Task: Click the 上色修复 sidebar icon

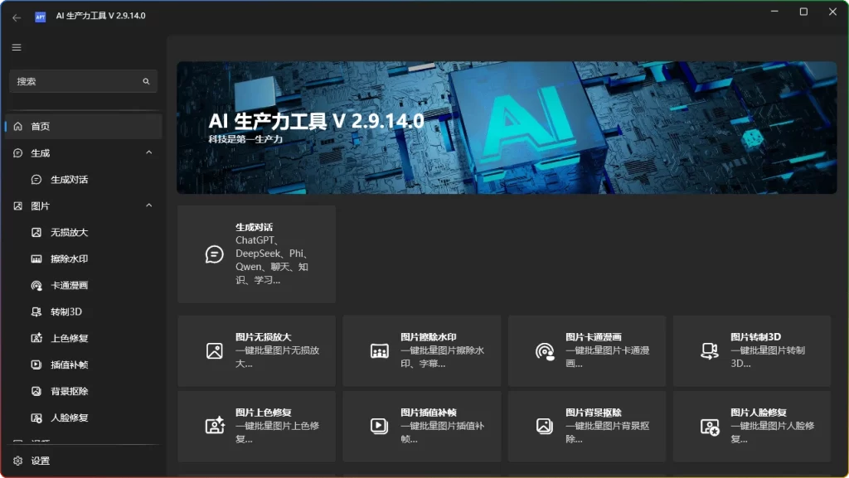Action: [36, 339]
